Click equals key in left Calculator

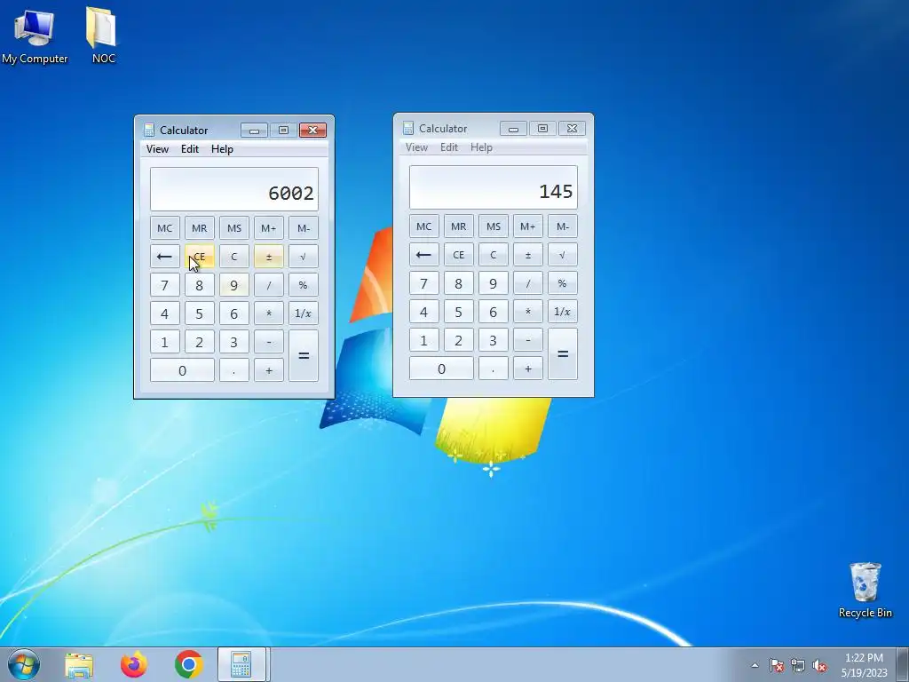click(x=304, y=355)
